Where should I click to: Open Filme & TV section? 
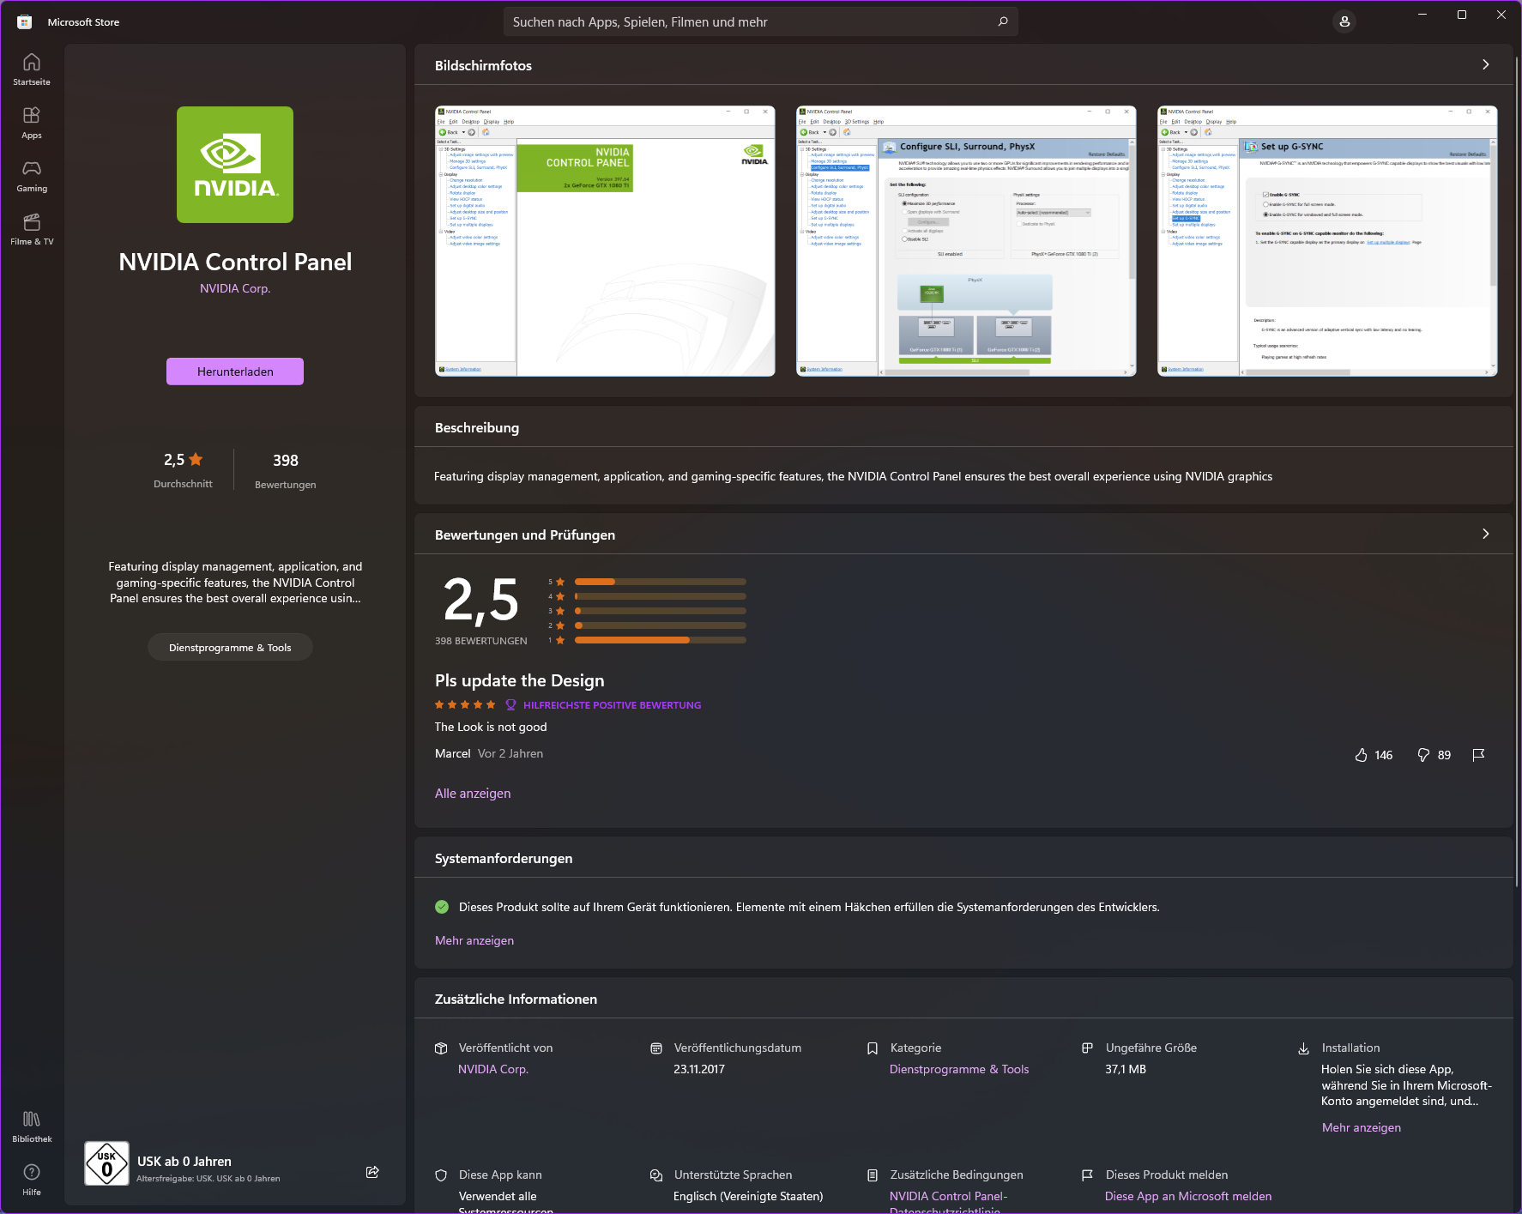pyautogui.click(x=32, y=228)
